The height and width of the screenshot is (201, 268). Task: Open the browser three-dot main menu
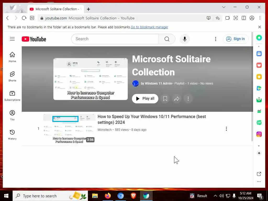point(260,18)
